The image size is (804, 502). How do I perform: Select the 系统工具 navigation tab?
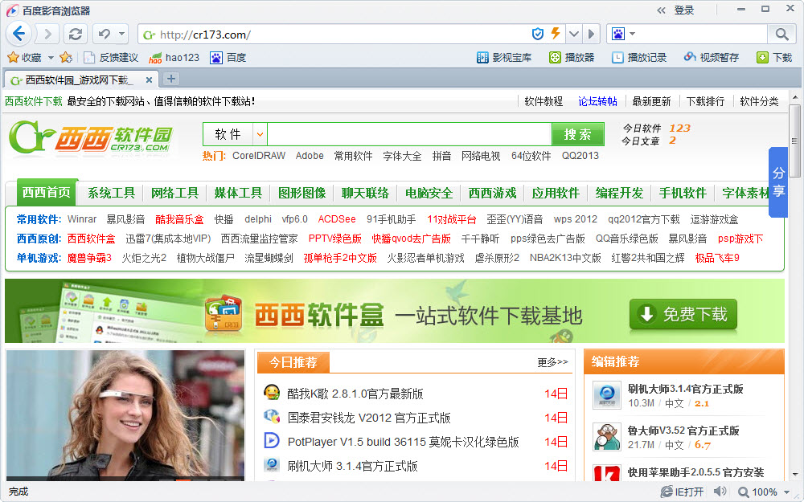tap(111, 193)
